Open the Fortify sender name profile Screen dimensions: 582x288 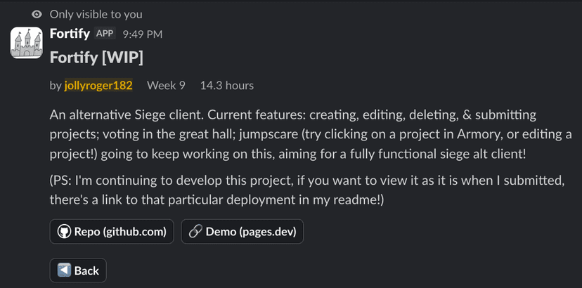[69, 33]
